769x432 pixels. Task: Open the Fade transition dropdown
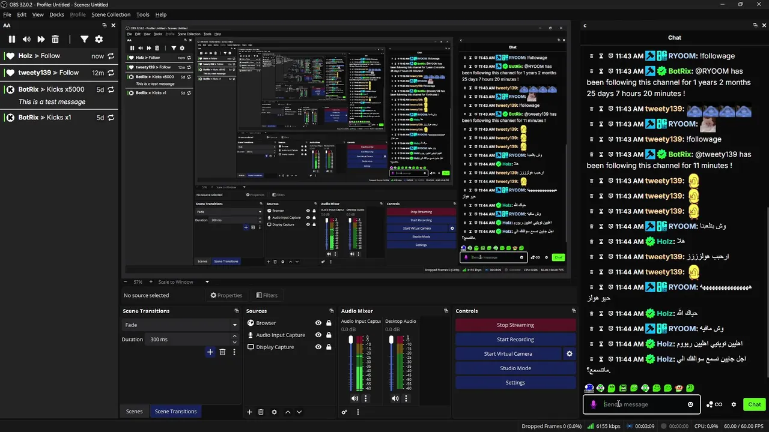[x=180, y=325]
